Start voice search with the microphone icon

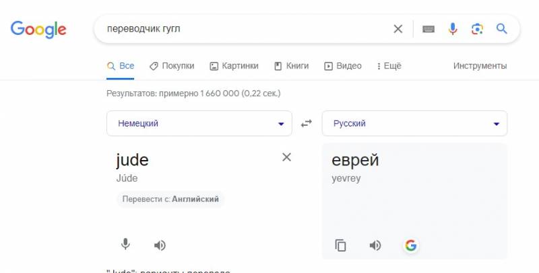453,29
